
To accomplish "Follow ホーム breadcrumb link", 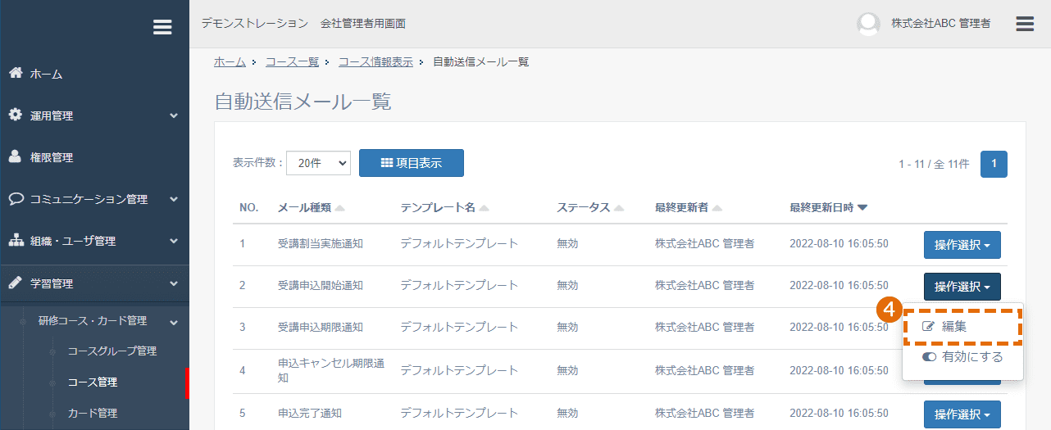I will 230,62.
